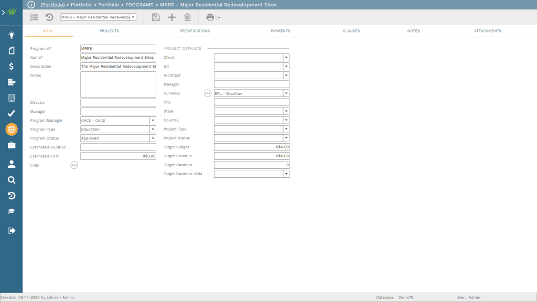This screenshot has width=537, height=302.
Task: Click the Target Budget field
Action: coord(251,147)
